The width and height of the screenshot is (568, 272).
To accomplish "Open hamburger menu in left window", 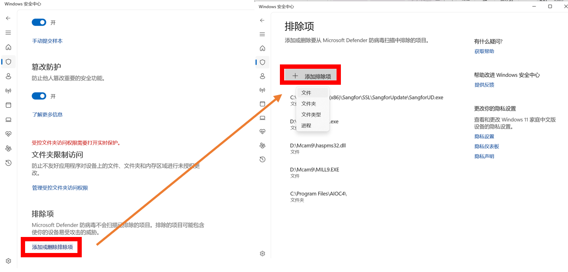I will coord(8,32).
